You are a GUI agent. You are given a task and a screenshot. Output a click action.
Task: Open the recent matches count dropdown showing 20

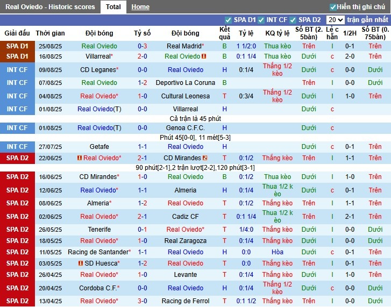[x=335, y=20]
